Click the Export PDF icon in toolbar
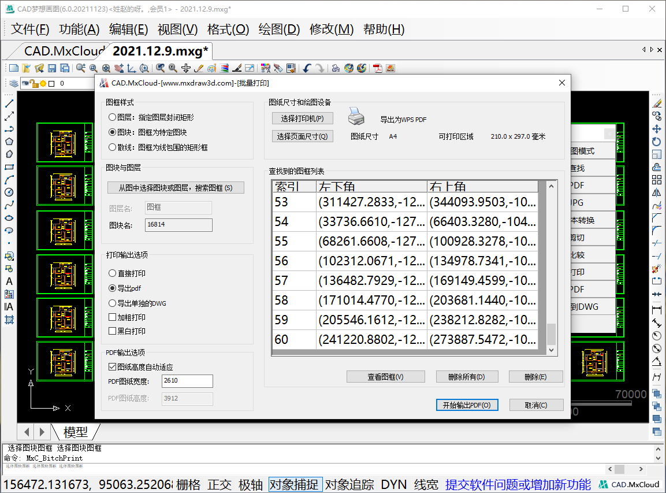Screen dimensions: 666x493 point(378,68)
